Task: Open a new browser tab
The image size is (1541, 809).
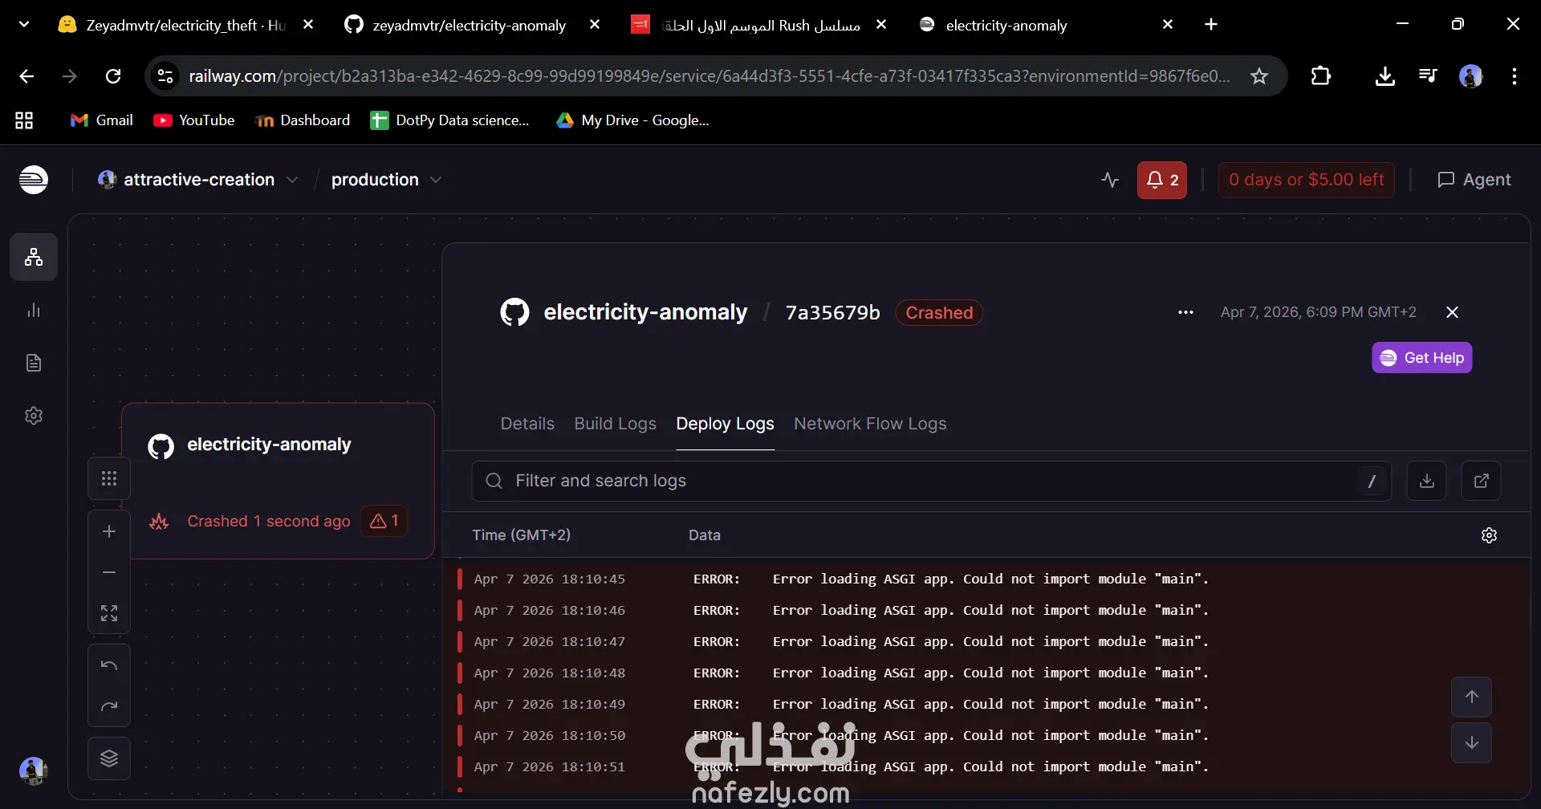Action: click(1211, 25)
